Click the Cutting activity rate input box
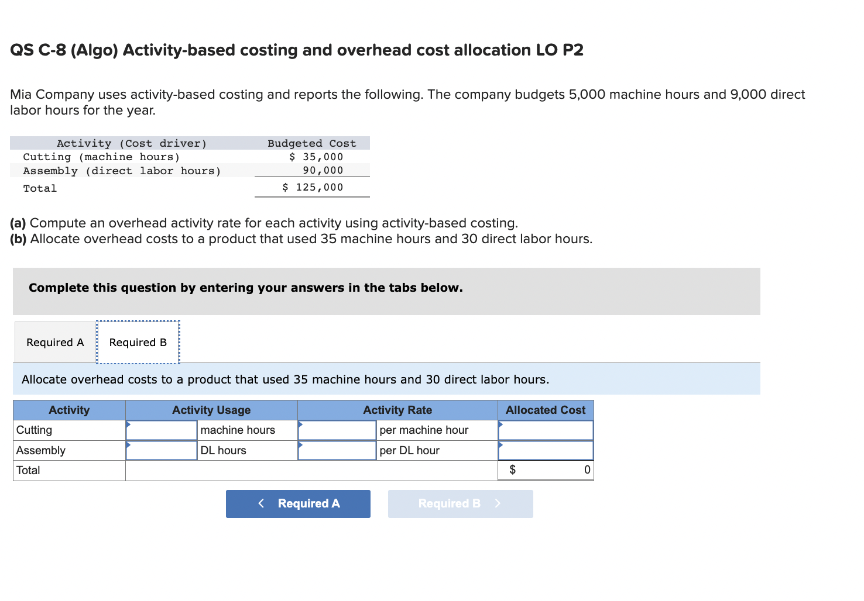Viewport: 864px width, 601px height. tap(337, 430)
